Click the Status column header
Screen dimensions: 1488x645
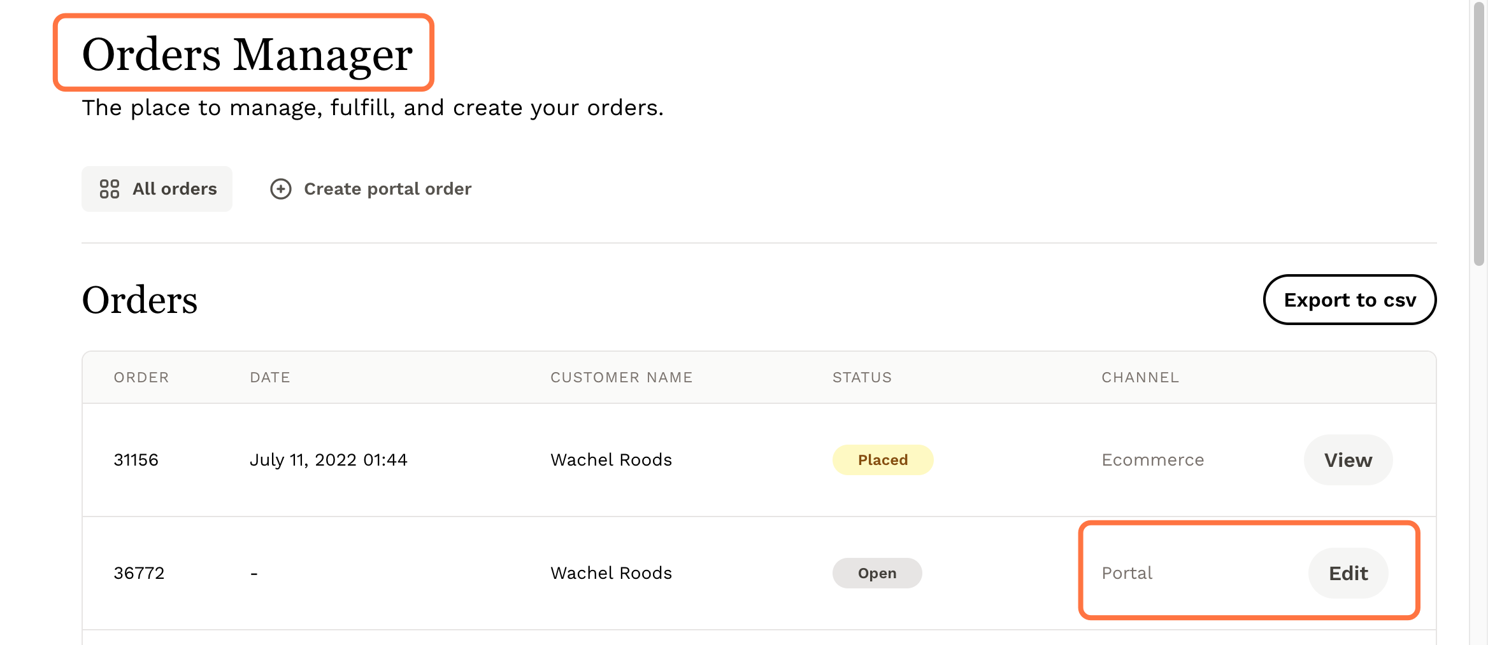pyautogui.click(x=862, y=377)
